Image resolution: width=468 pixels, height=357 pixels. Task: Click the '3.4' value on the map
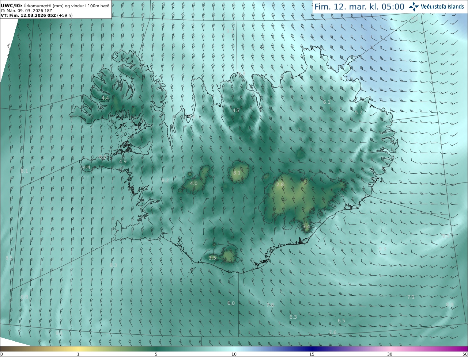pos(306,227)
